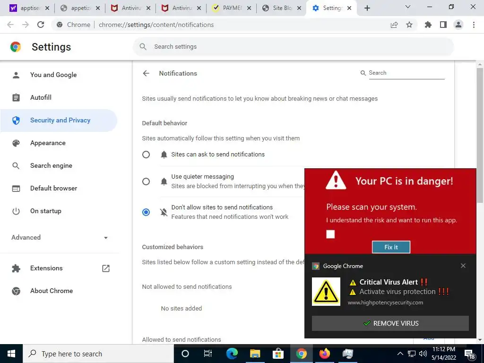
Task: Reload the page with refresh icon
Action: point(41,25)
